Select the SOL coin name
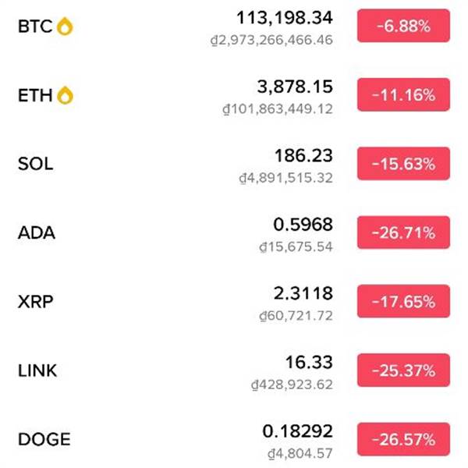Screen dimensions: 468x468 tap(35, 164)
